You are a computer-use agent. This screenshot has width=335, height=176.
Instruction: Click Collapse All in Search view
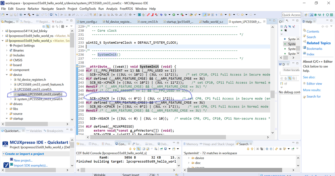(x=271, y=149)
